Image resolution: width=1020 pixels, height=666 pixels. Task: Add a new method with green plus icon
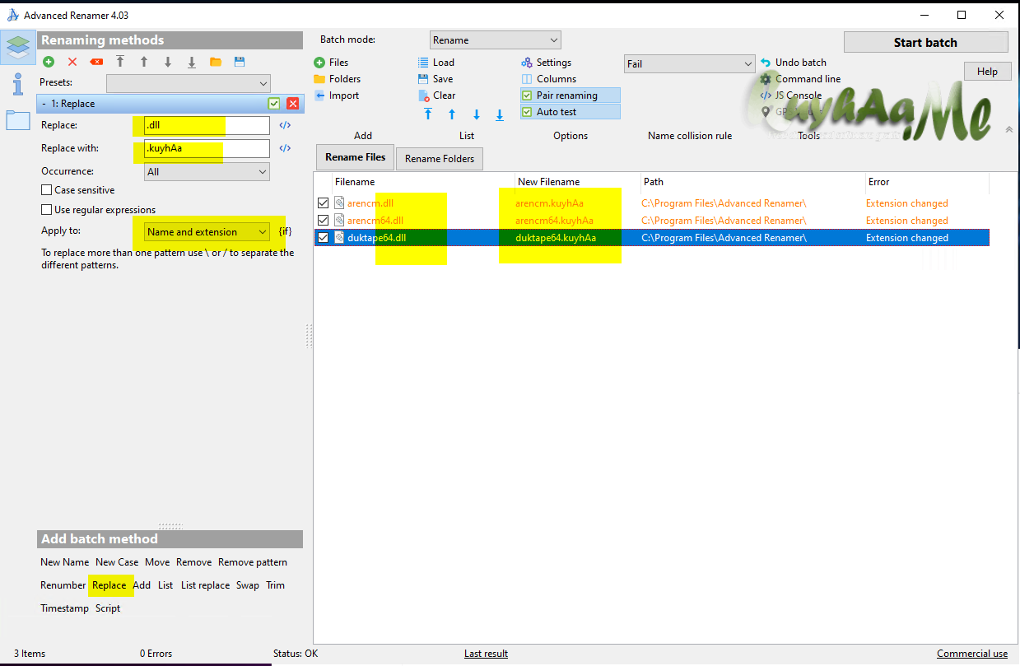[49, 62]
